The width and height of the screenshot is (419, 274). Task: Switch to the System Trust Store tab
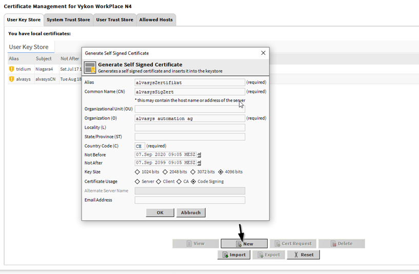coord(68,20)
